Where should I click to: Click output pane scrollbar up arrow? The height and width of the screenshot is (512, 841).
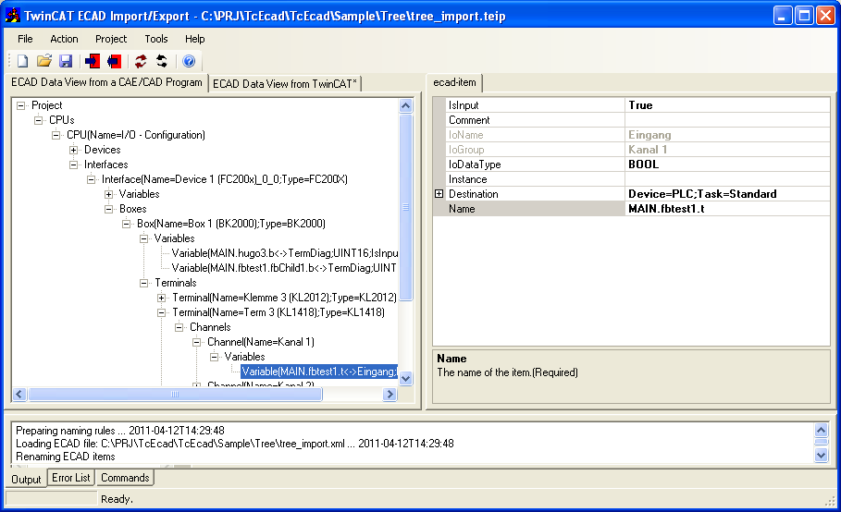(x=822, y=430)
